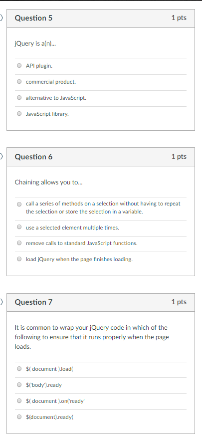Click the "Chaining allows you to..." question text
The height and width of the screenshot is (441, 202).
pos(49,182)
